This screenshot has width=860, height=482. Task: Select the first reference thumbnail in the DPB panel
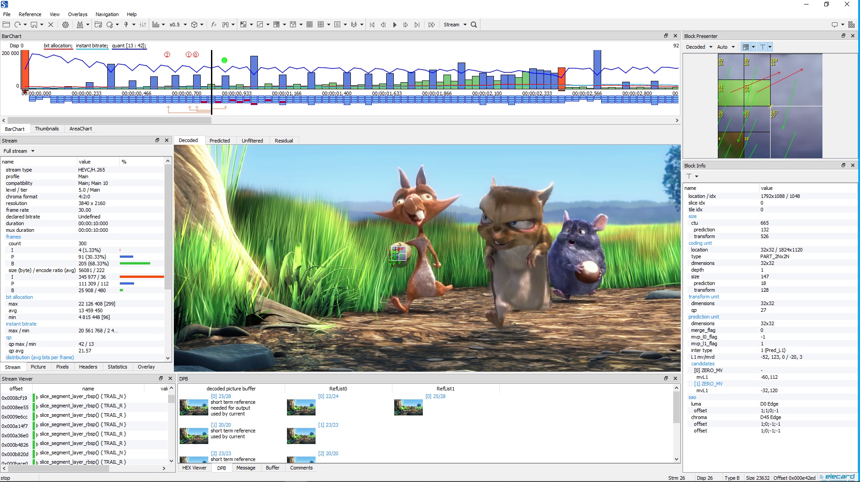(x=194, y=407)
